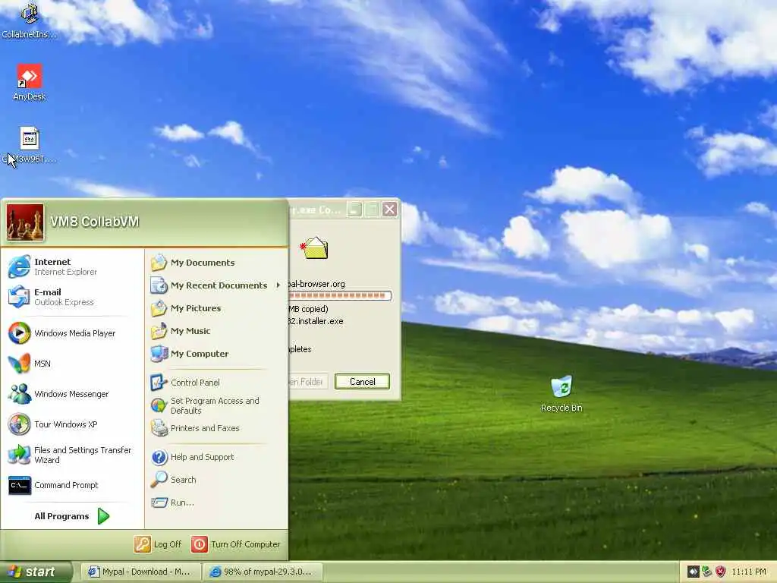Screen dimensions: 777x583
Task: Open the My Music folder
Action: (x=216, y=331)
